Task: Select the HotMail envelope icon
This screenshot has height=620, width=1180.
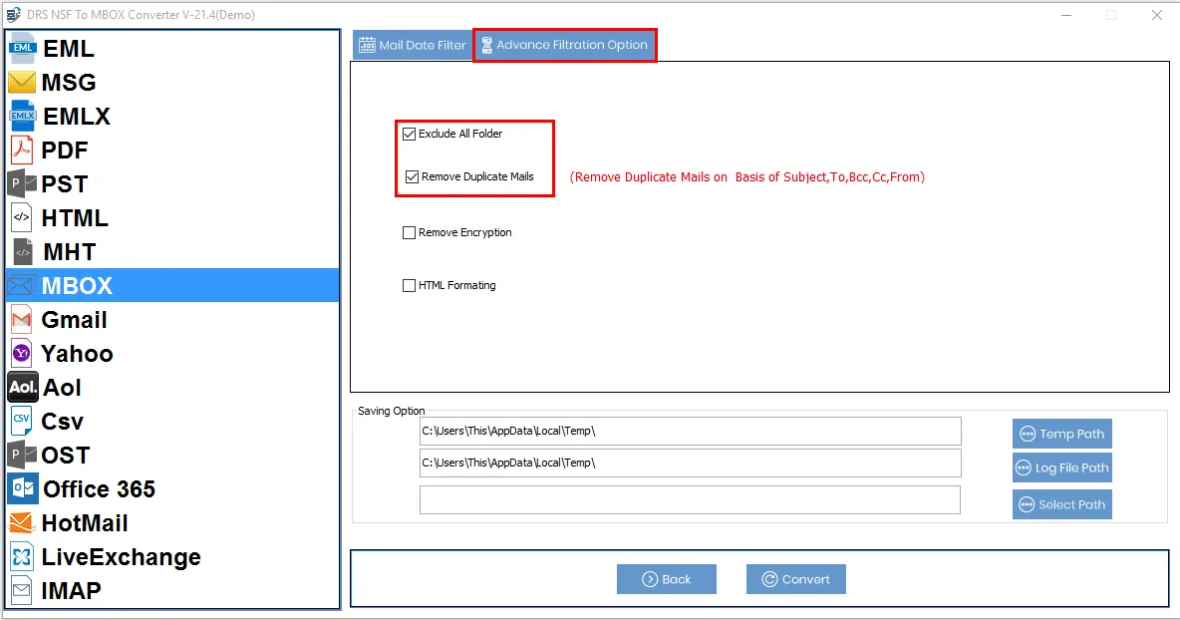Action: point(22,522)
